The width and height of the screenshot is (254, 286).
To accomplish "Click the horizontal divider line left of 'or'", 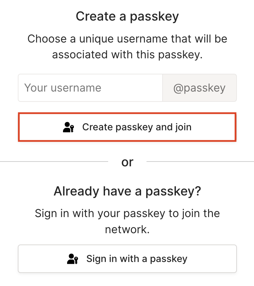I will pos(55,160).
